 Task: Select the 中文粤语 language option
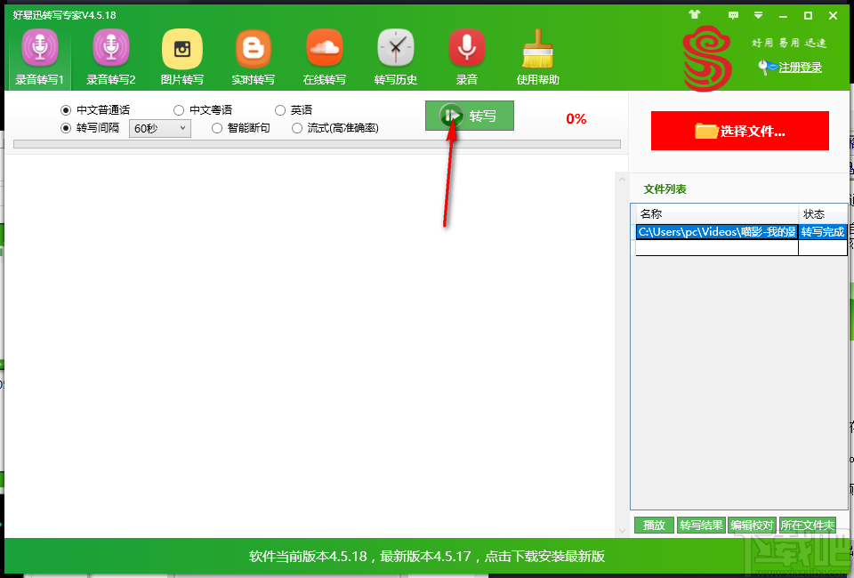coord(179,109)
